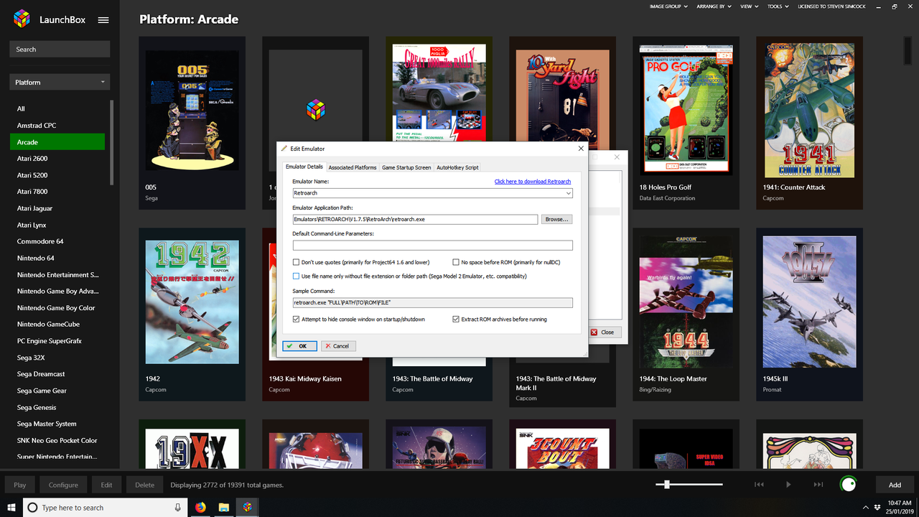Select the 1941: Counter Attack cover
Viewport: 919px width, 517px height.
(x=809, y=110)
